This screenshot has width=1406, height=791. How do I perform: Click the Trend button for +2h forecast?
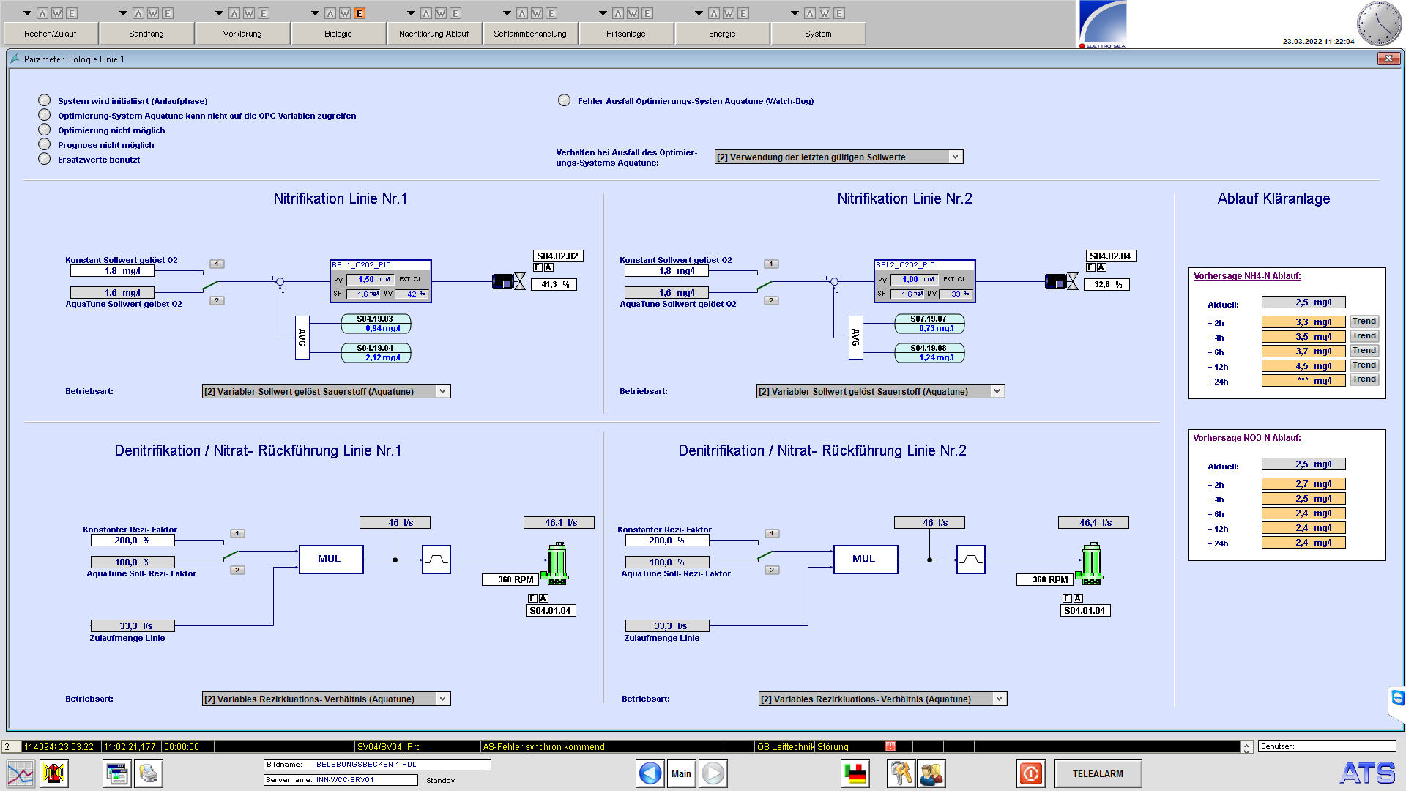(1364, 322)
